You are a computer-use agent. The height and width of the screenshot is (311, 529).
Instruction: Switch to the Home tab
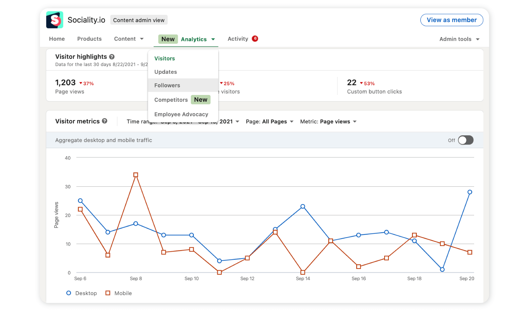57,39
